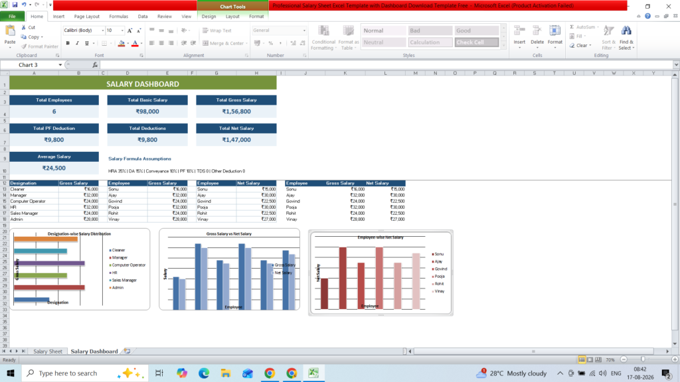Switch to the Salary Sheet worksheet tab
Screen dimensions: 680x382
[x=48, y=351]
